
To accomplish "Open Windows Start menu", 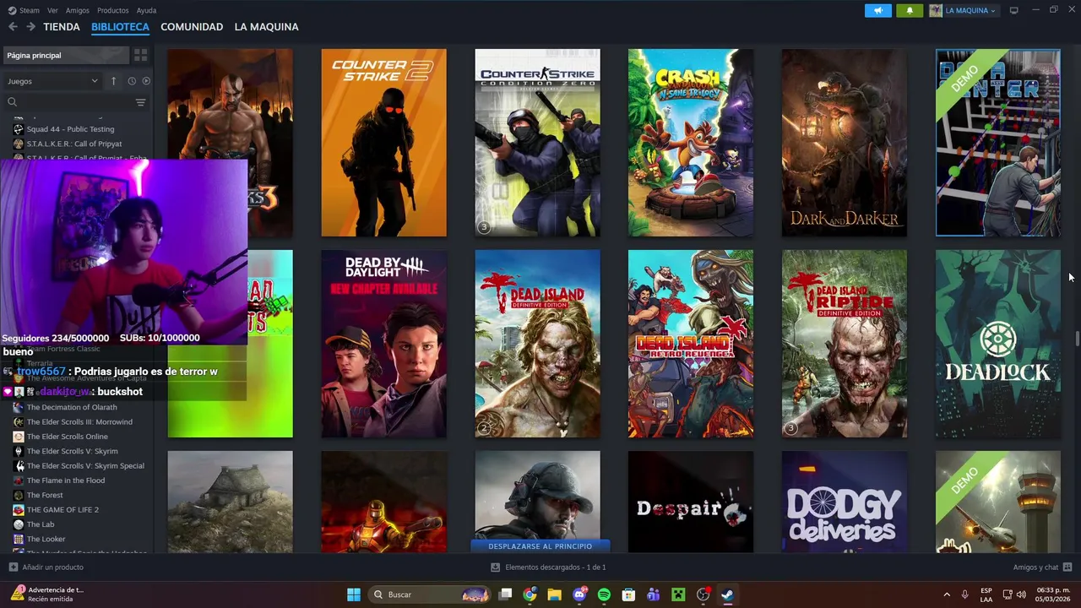I will click(x=354, y=594).
